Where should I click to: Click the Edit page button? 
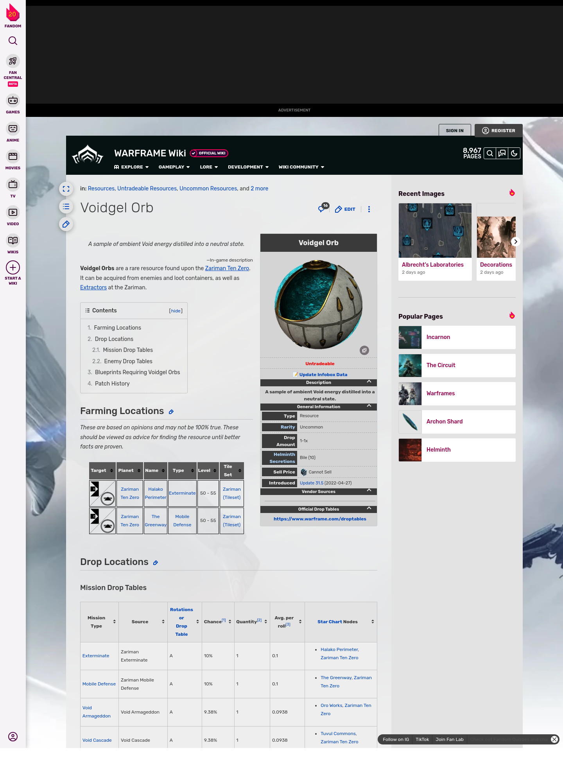pos(345,209)
